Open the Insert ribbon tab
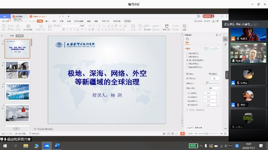Screen dimensions: 268x150 point(47,21)
